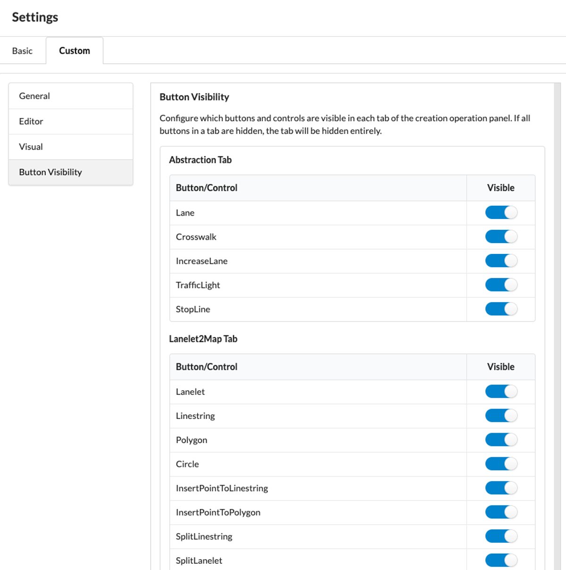Click the IncreaseLane row label
Viewport: 566px width, 570px height.
[201, 261]
